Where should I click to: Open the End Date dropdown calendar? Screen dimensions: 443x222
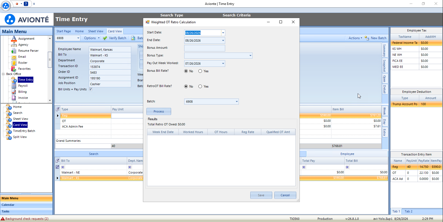pyautogui.click(x=223, y=41)
